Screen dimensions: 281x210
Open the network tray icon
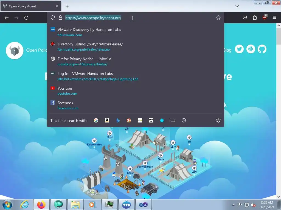click(x=247, y=205)
